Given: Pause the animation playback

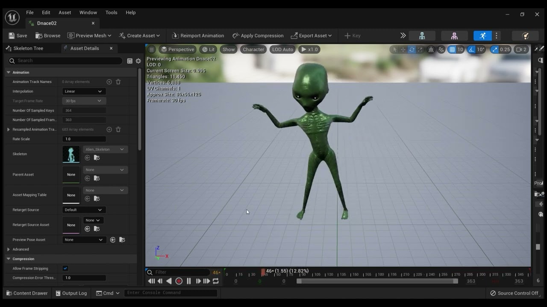Looking at the screenshot, I should (189, 281).
